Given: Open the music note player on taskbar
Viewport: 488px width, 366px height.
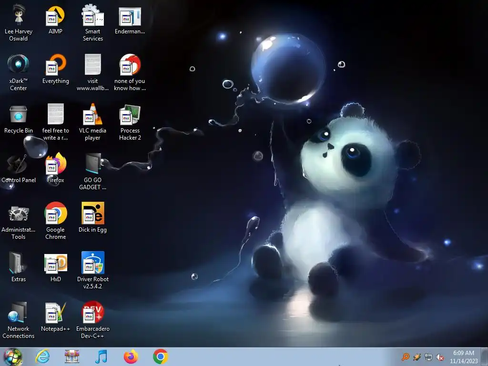Looking at the screenshot, I should [x=101, y=356].
